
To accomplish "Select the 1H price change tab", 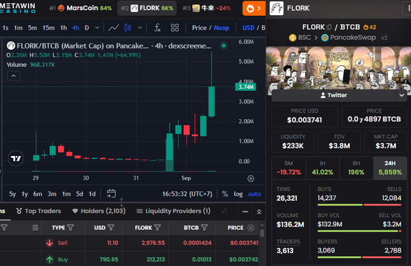I will (x=322, y=168).
